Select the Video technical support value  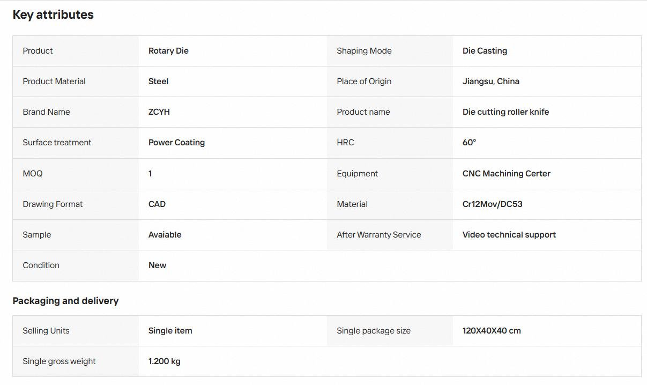[509, 235]
